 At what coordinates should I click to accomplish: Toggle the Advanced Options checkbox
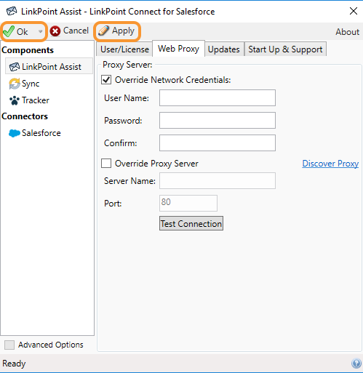(x=9, y=345)
